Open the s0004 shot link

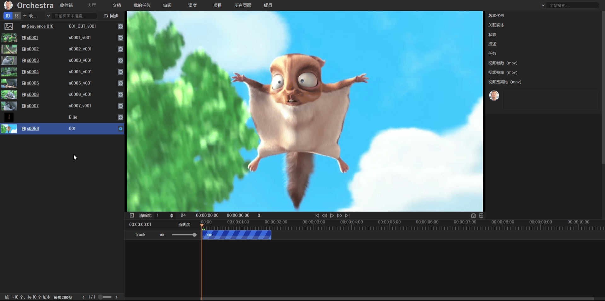coord(33,72)
